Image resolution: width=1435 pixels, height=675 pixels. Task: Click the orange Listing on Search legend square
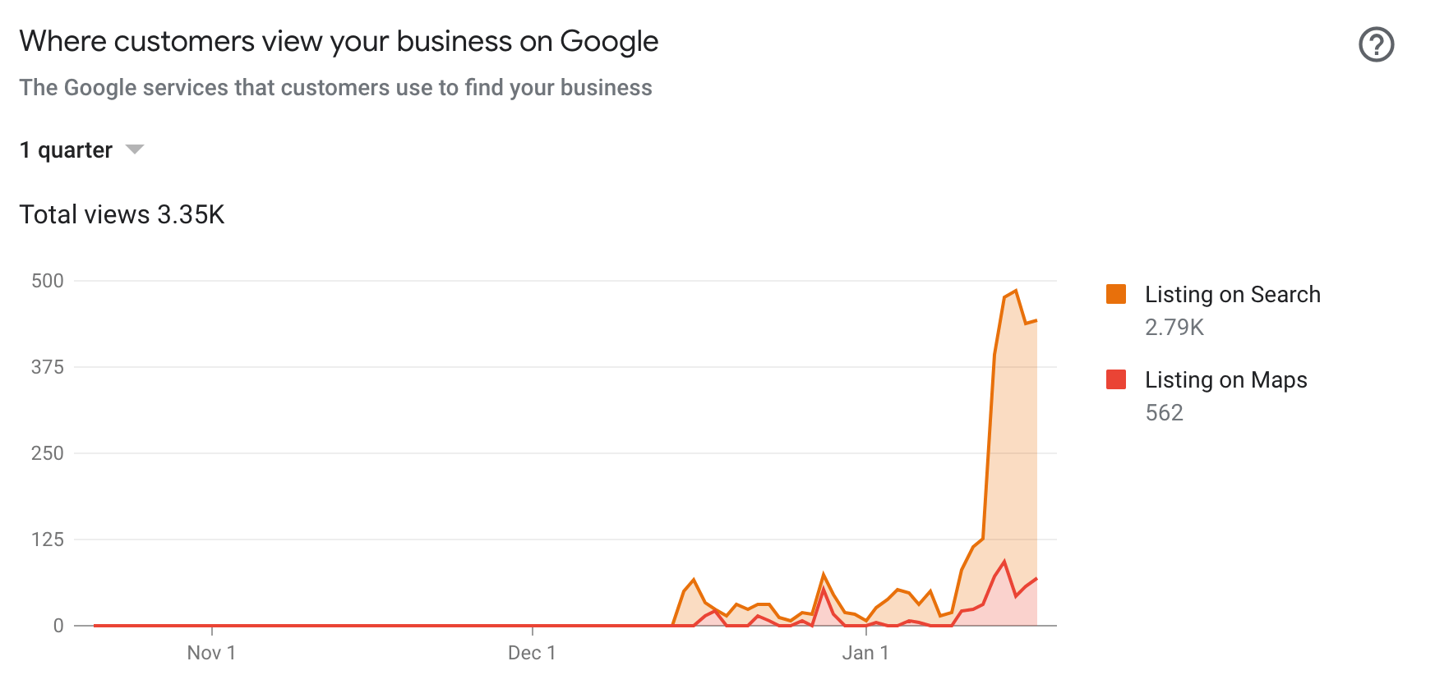pos(1117,294)
